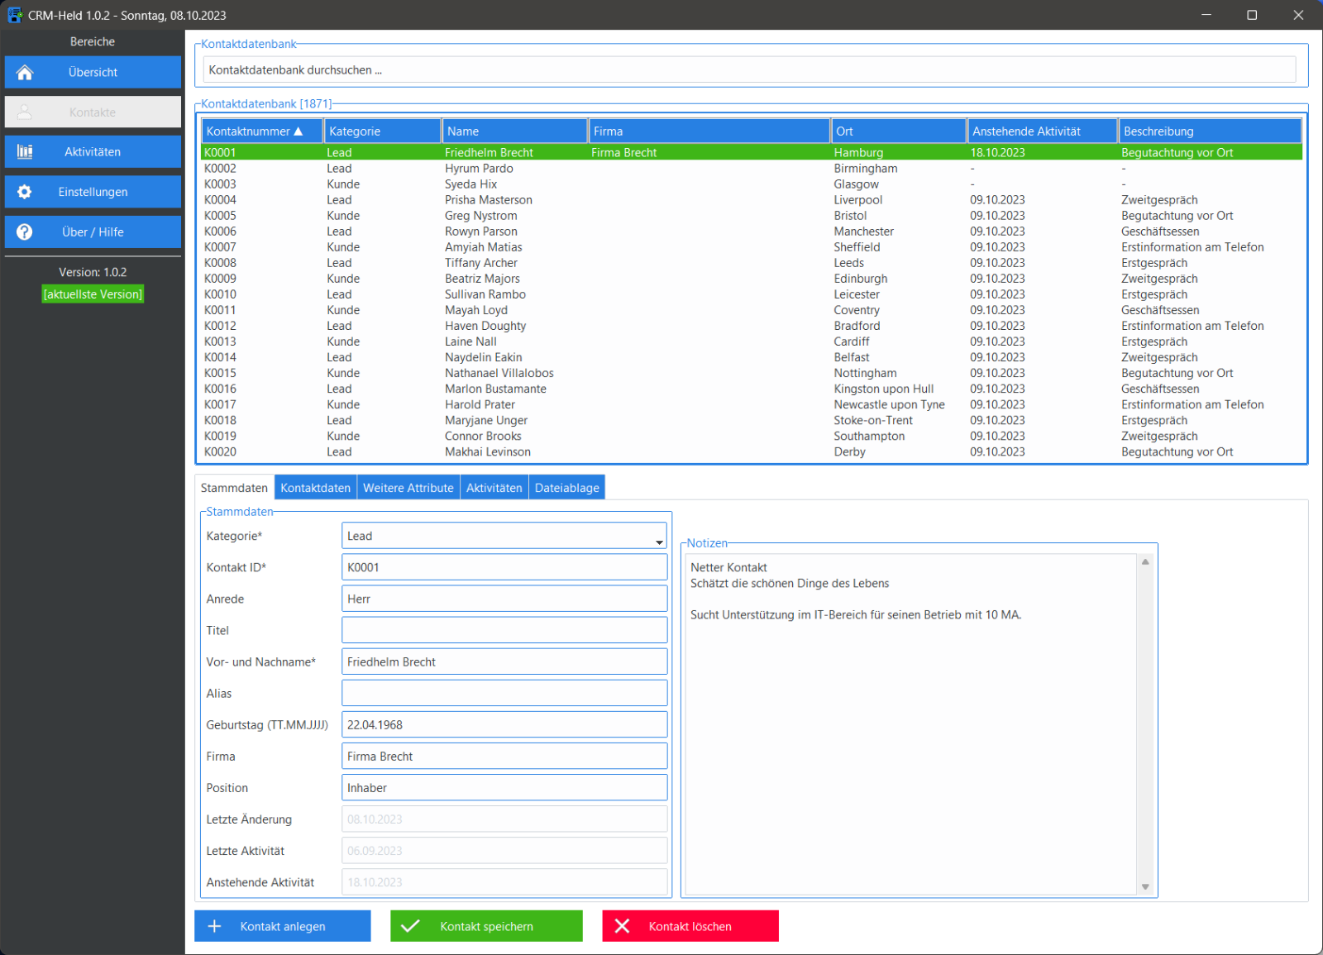The image size is (1323, 955).
Task: Click the question mark icon for Hilfe
Action: point(25,232)
